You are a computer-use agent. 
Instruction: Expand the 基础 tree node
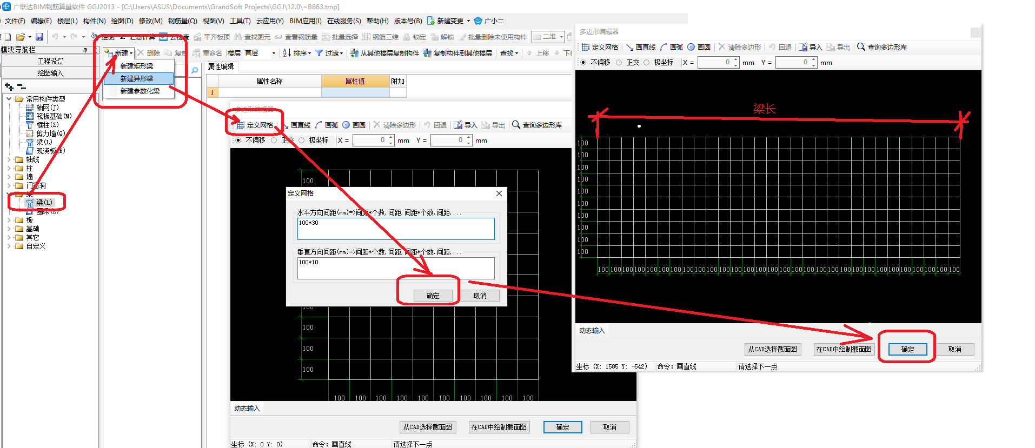click(x=9, y=229)
